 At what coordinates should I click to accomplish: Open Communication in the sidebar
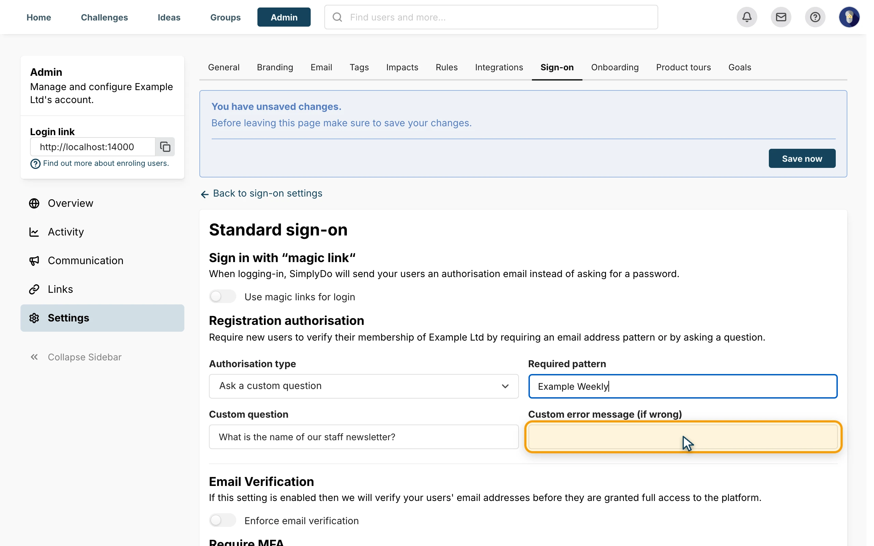[x=102, y=260]
